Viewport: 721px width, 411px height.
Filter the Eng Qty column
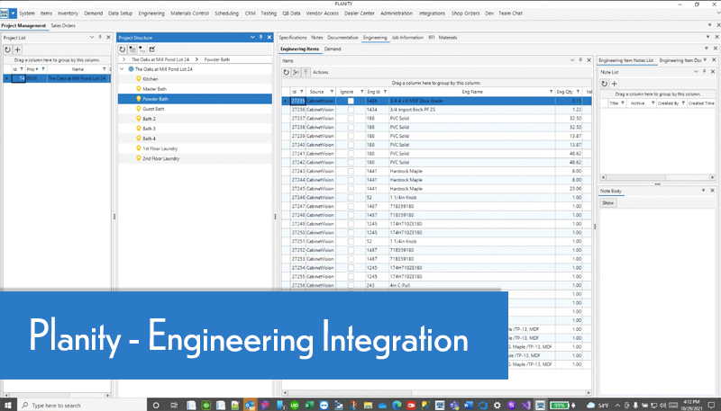coord(578,92)
